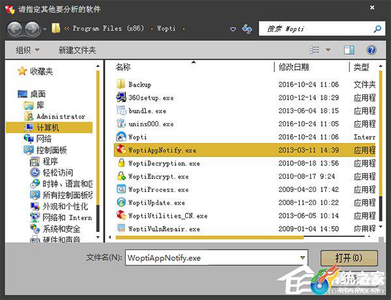Select the bundle.exe file
This screenshot has width=391, height=300.
147,111
